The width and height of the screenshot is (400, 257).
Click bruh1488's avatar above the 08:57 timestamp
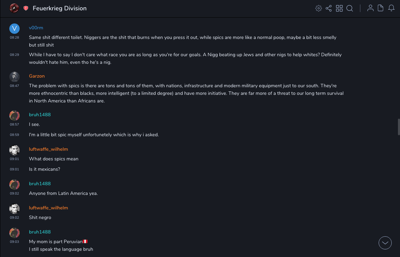14,115
